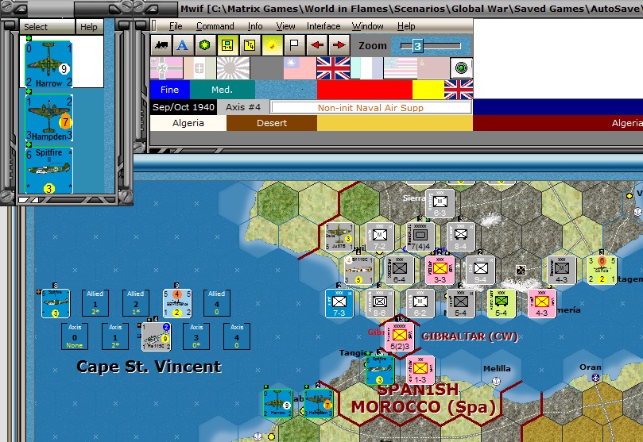The image size is (643, 442).
Task: Click the blue letter A toolbar icon
Action: pyautogui.click(x=183, y=45)
